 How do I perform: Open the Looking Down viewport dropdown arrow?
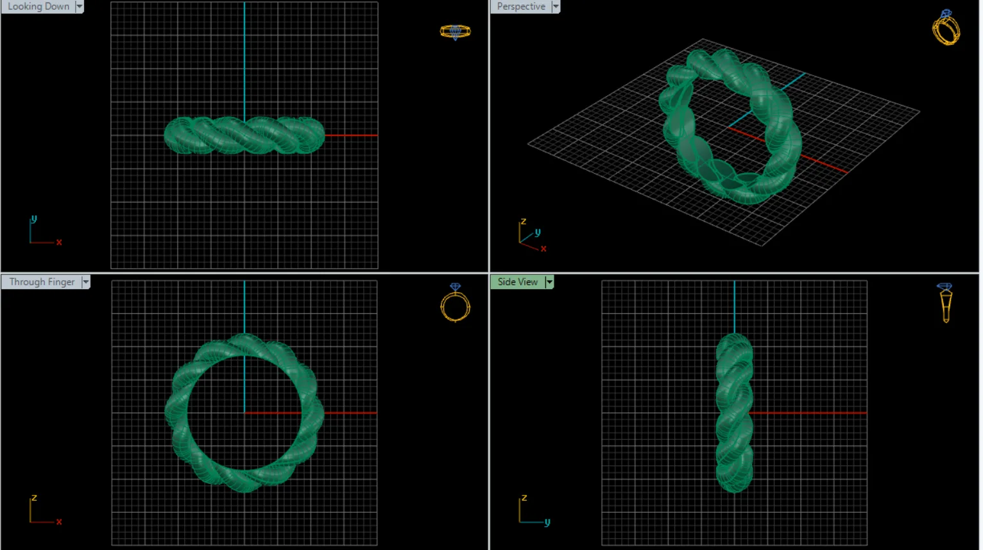[80, 6]
